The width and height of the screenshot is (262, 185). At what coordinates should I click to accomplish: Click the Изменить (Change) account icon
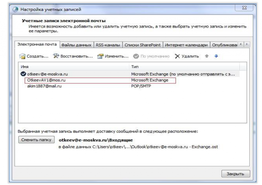pyautogui.click(x=100, y=56)
